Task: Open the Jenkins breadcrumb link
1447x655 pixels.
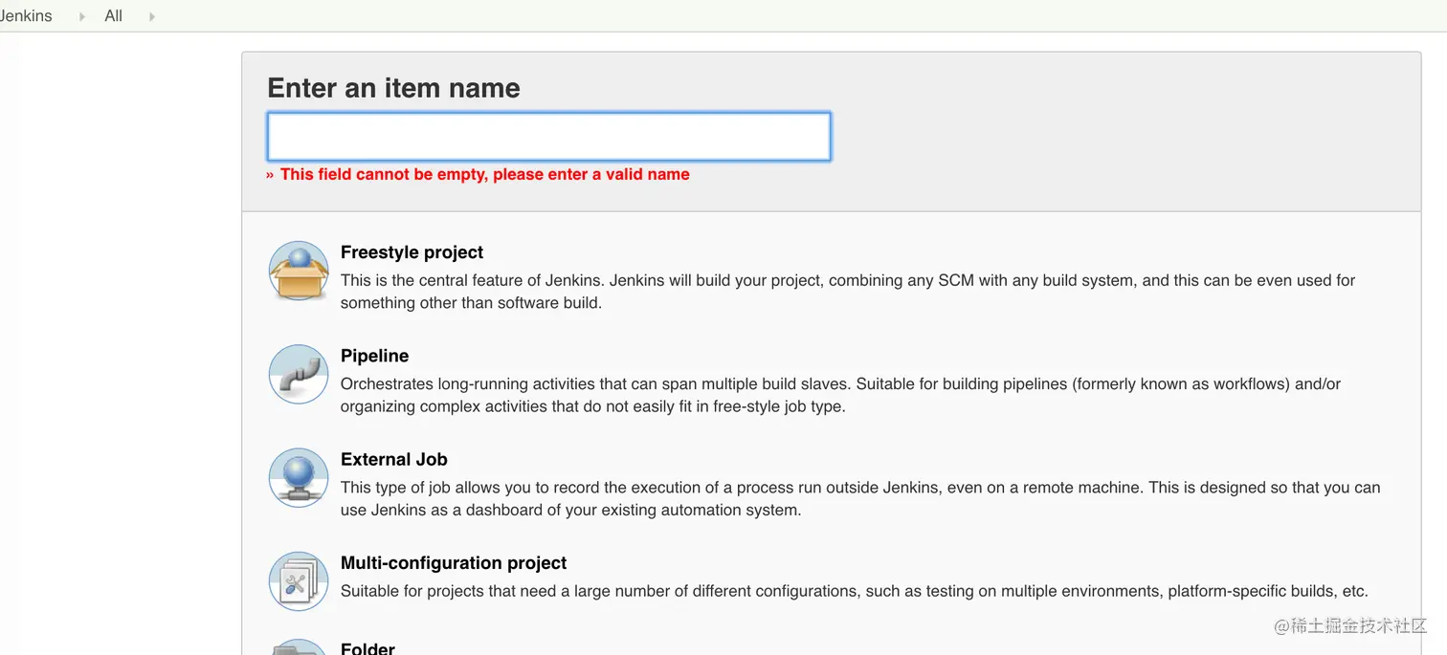Action: [x=26, y=15]
